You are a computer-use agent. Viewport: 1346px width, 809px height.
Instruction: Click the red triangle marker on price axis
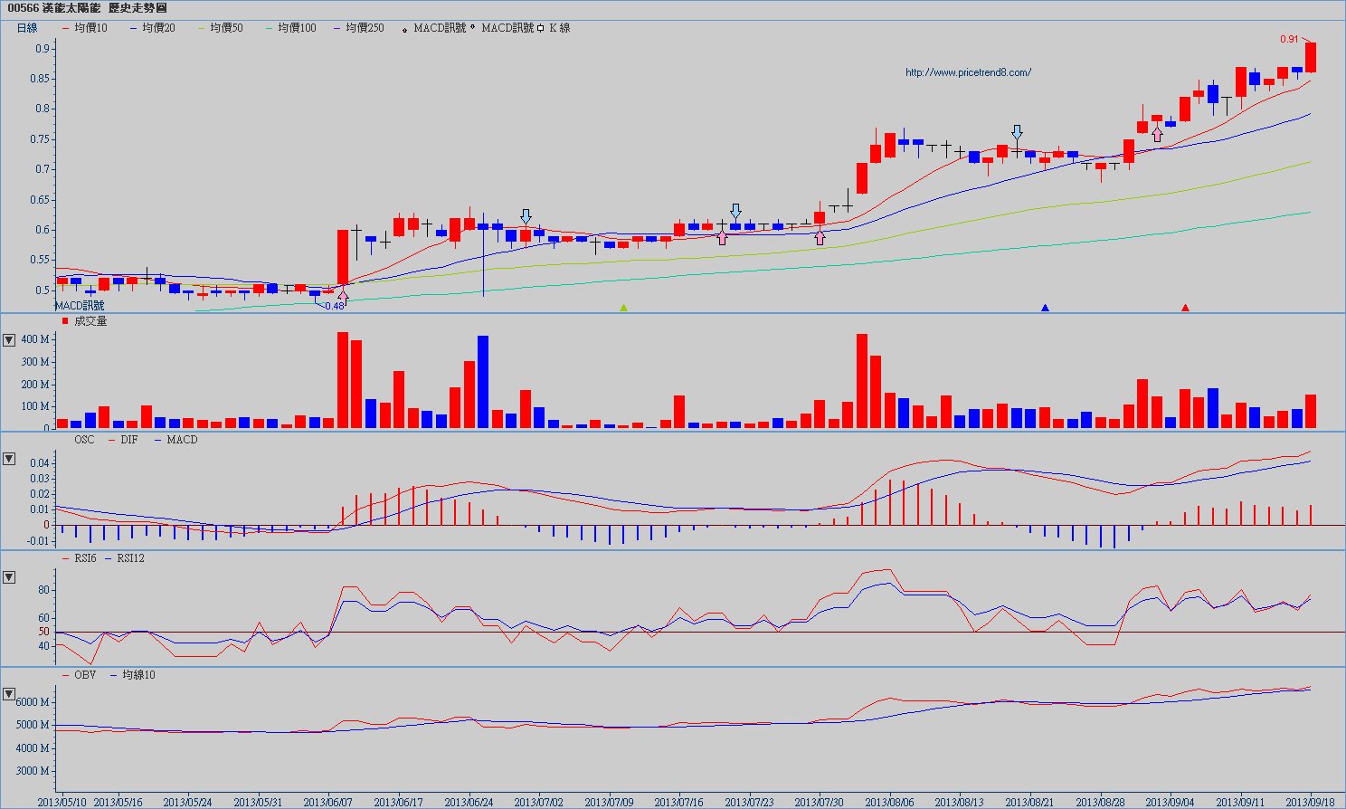coord(1185,309)
